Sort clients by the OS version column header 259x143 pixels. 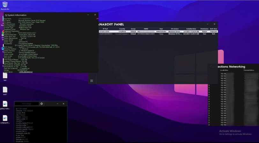[x=175, y=29]
